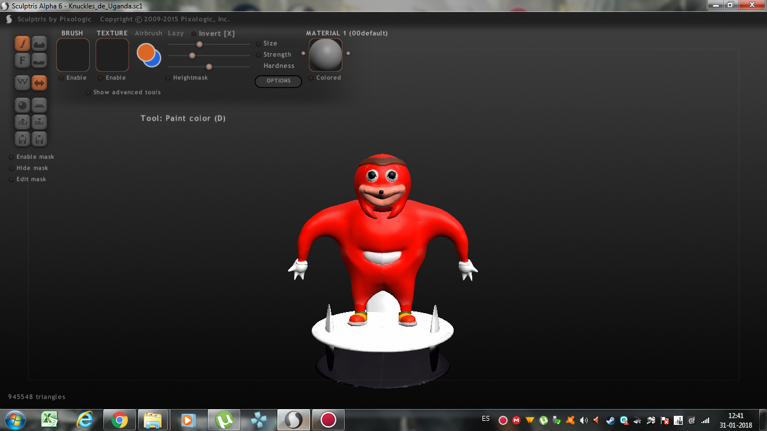
Task: Toggle the Strength pressure dot
Action: pyautogui.click(x=258, y=55)
